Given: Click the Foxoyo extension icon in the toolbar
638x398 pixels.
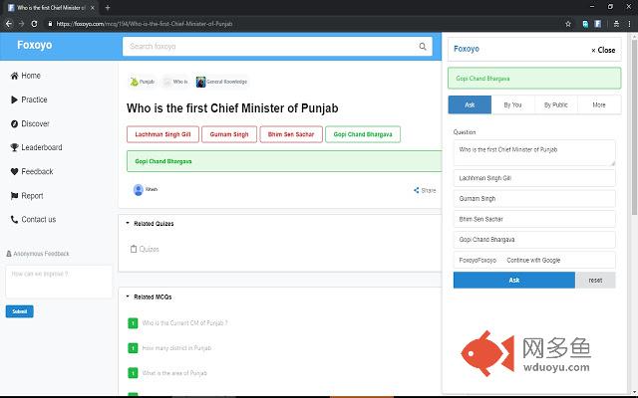Looking at the screenshot, I should click(x=598, y=24).
